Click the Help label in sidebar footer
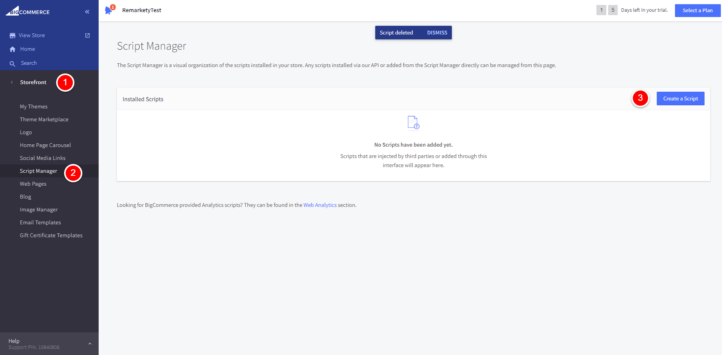This screenshot has width=722, height=355. [14, 341]
